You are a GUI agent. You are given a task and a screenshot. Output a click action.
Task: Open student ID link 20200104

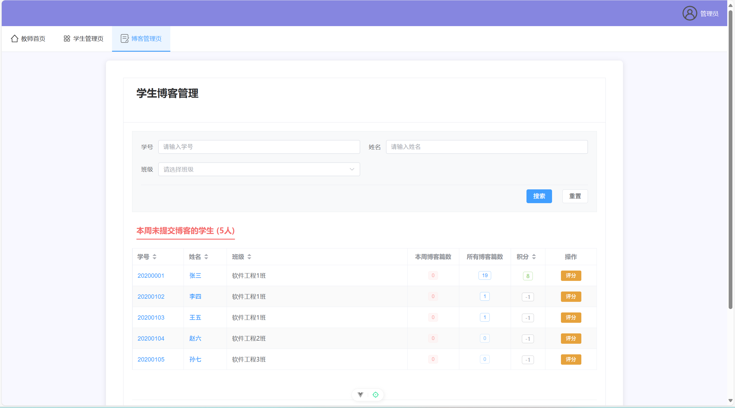click(151, 338)
